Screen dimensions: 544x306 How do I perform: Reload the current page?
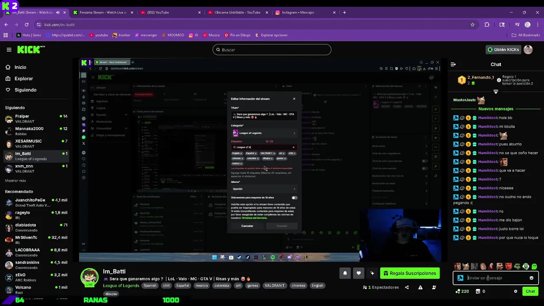pyautogui.click(x=27, y=25)
